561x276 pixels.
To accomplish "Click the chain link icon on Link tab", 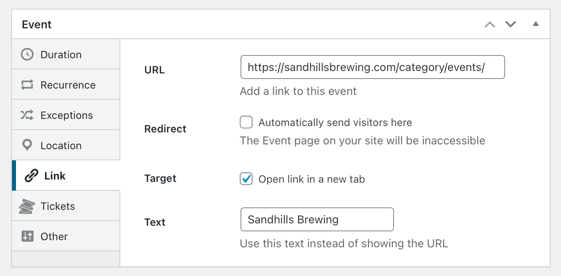I will click(x=31, y=175).
